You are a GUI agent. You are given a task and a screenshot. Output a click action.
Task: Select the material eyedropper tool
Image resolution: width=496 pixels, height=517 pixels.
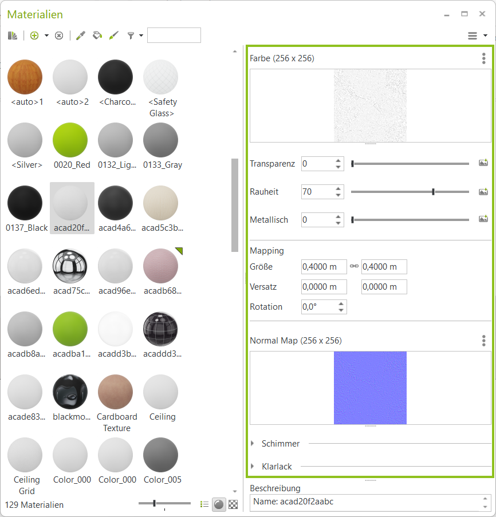tap(80, 35)
